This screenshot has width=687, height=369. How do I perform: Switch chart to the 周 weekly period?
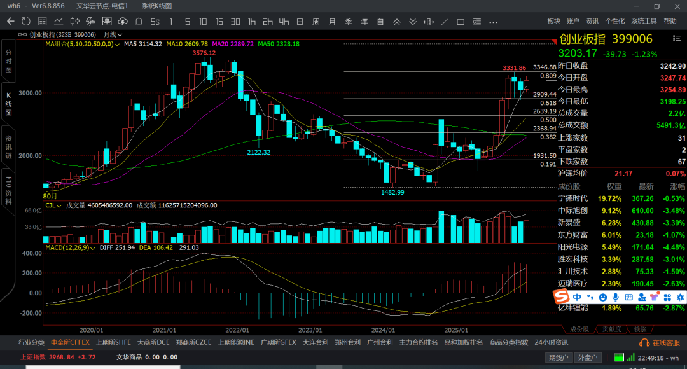click(x=316, y=22)
